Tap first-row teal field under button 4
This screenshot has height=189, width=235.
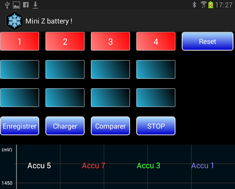click(156, 69)
